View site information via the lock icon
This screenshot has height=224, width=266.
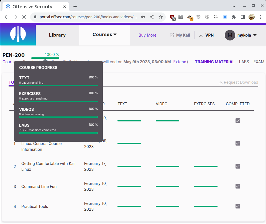(x=35, y=17)
